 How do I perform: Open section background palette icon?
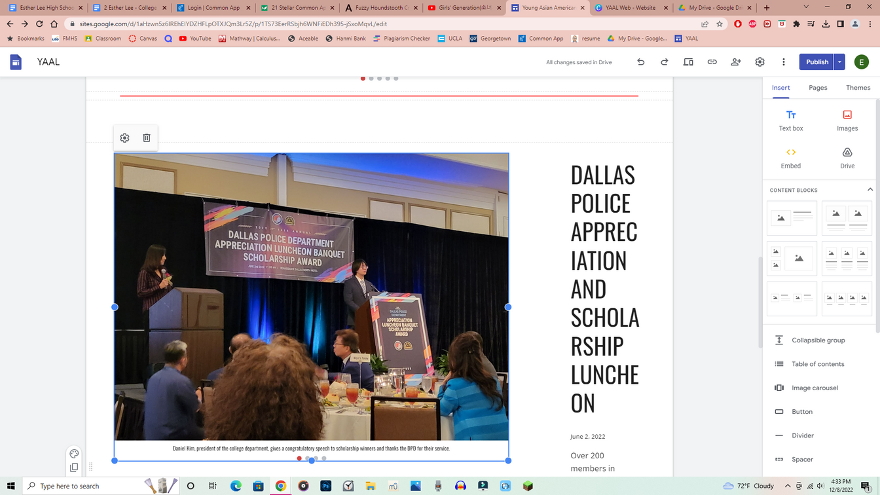point(74,454)
